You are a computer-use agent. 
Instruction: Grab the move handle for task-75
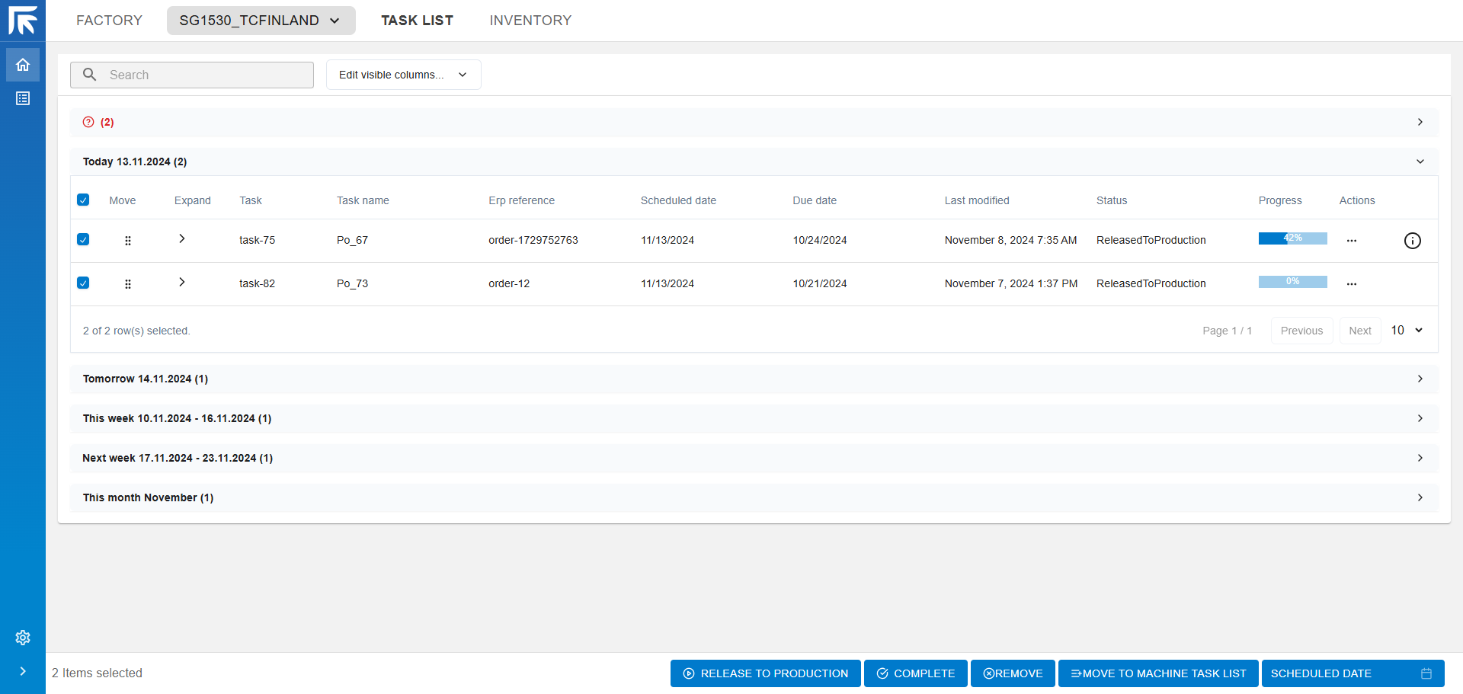(x=127, y=241)
